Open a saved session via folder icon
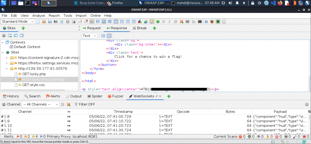Screen dimensions: 311x144 tap(44, 21)
